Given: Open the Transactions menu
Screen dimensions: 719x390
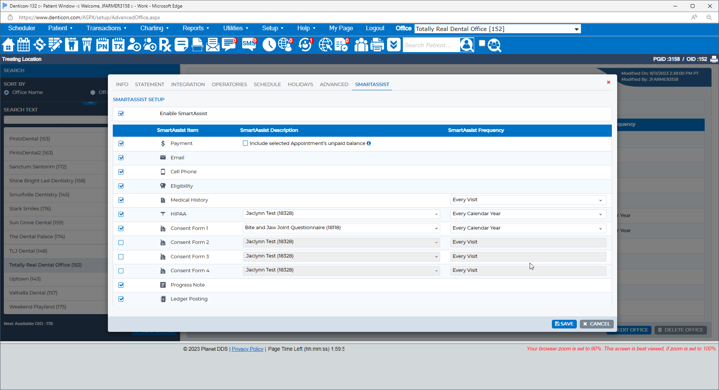Looking at the screenshot, I should point(106,28).
